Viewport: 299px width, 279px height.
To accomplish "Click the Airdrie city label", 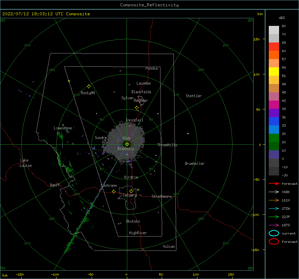I will [x=131, y=177].
